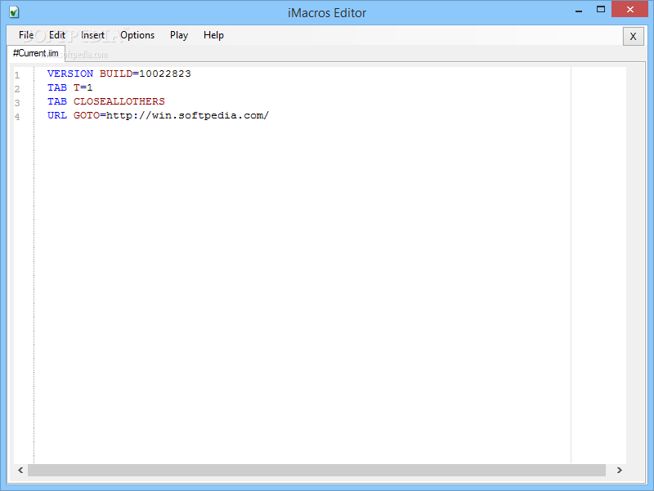Open the Options menu

tap(137, 35)
